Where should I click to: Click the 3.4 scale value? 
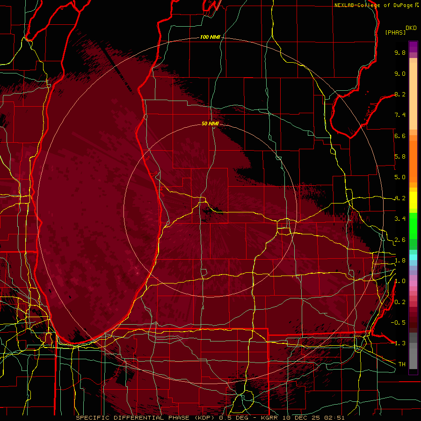pyautogui.click(x=400, y=219)
